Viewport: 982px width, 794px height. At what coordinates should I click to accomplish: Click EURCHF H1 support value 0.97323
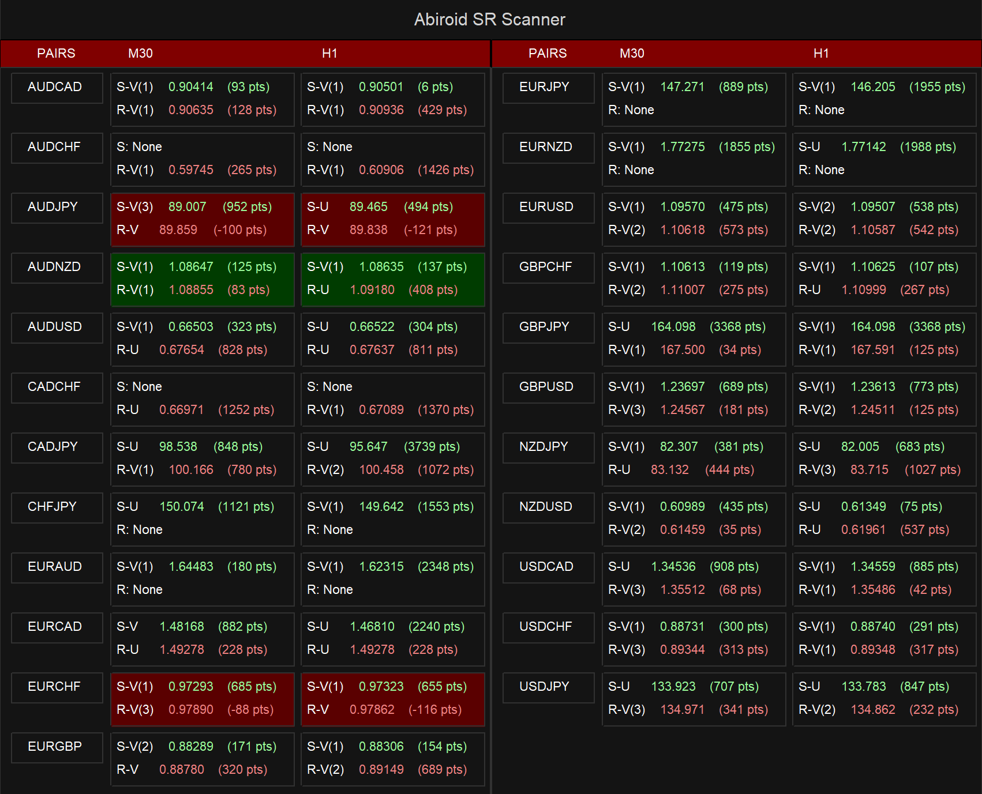pyautogui.click(x=381, y=687)
